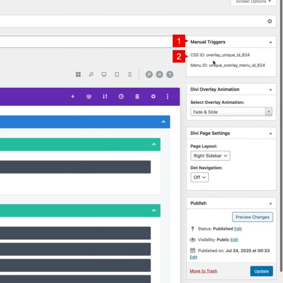Click trash icon to clear layout

137,97
